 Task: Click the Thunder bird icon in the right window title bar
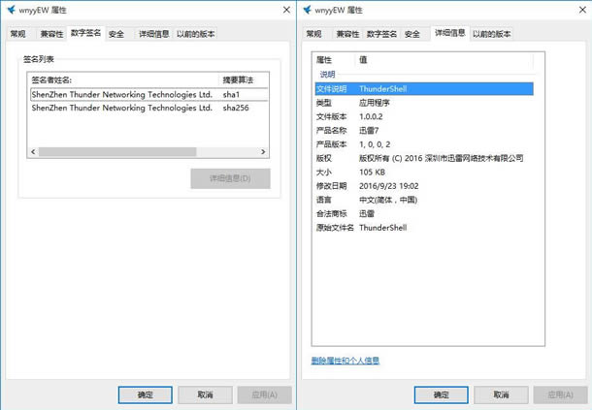pos(307,9)
